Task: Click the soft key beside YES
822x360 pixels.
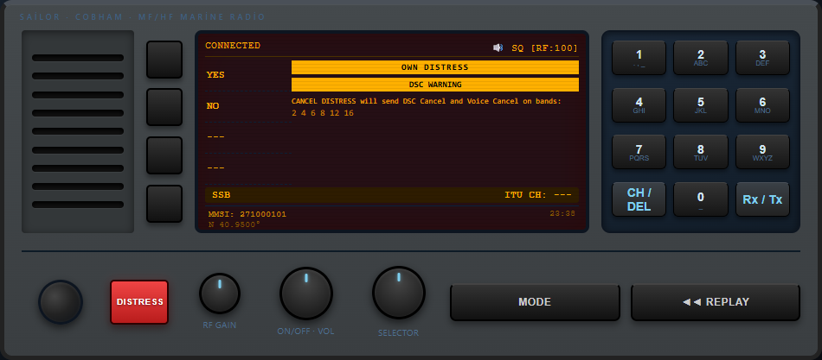Action: pos(164,60)
